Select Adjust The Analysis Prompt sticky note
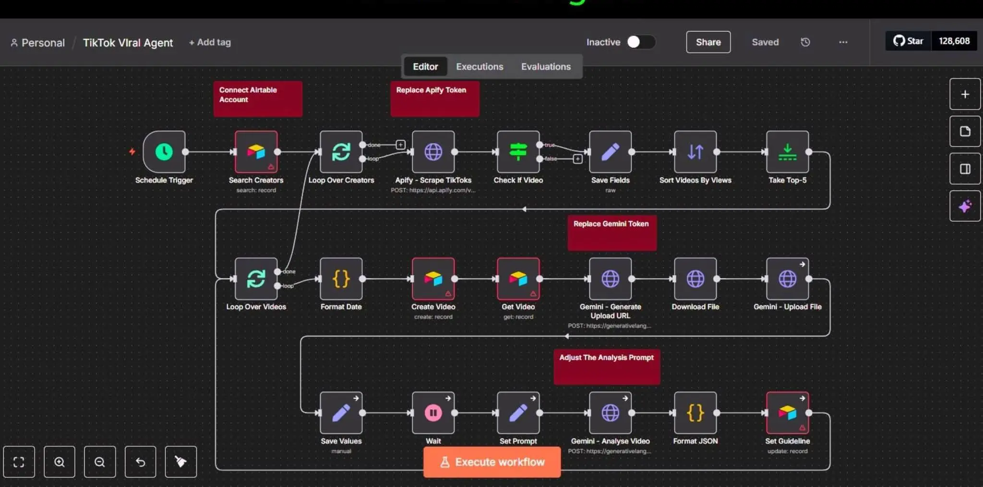Image resolution: width=983 pixels, height=487 pixels. [607, 366]
